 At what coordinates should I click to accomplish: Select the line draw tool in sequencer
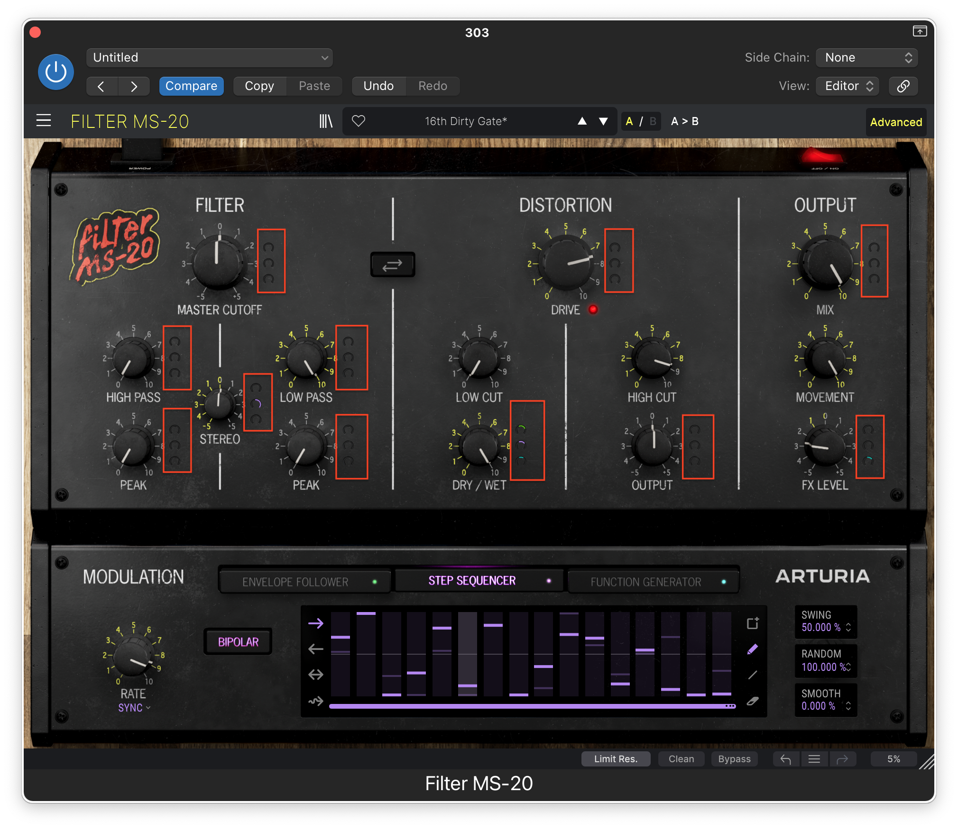point(753,675)
